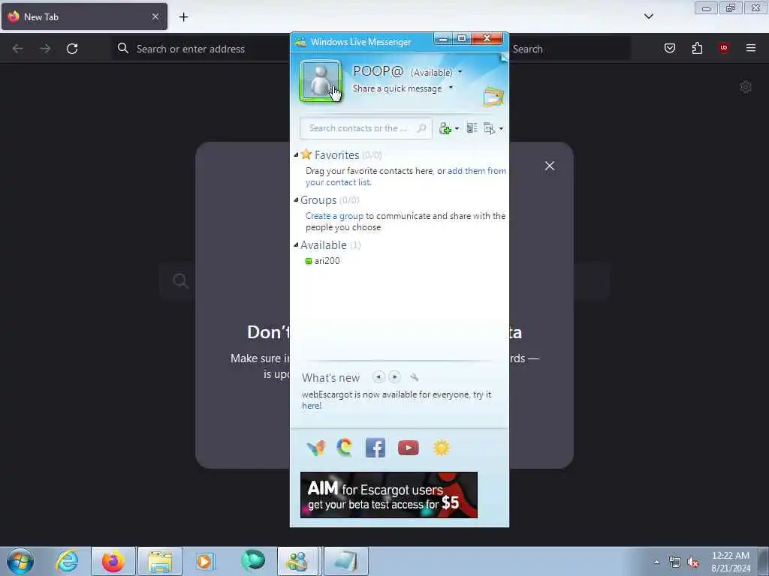Show previous What's new item

pos(378,376)
